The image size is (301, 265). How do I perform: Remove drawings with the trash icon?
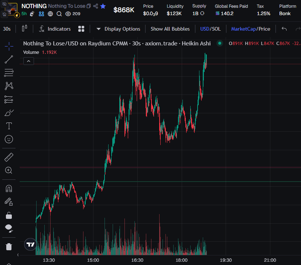(9, 247)
